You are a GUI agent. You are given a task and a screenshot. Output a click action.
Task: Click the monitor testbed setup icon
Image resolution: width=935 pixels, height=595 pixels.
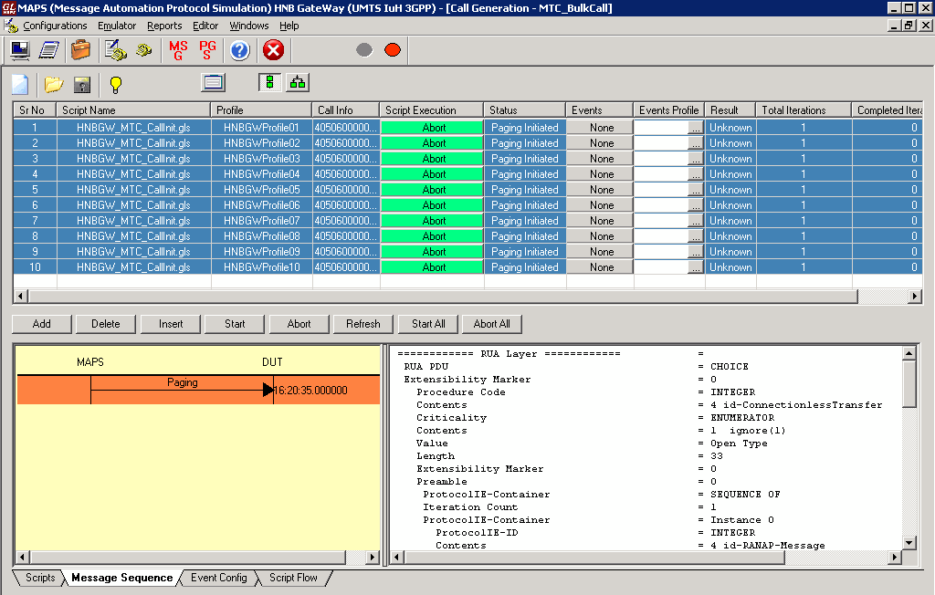tap(20, 50)
